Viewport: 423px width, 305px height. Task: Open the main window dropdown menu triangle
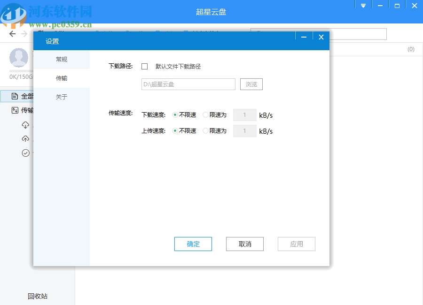click(363, 6)
